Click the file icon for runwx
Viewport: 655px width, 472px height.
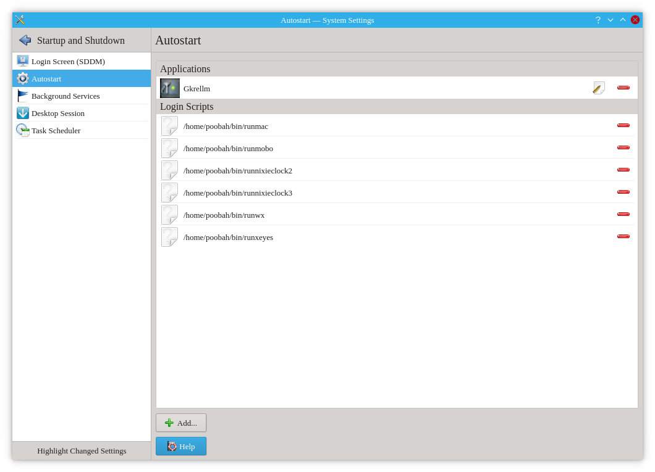[169, 215]
